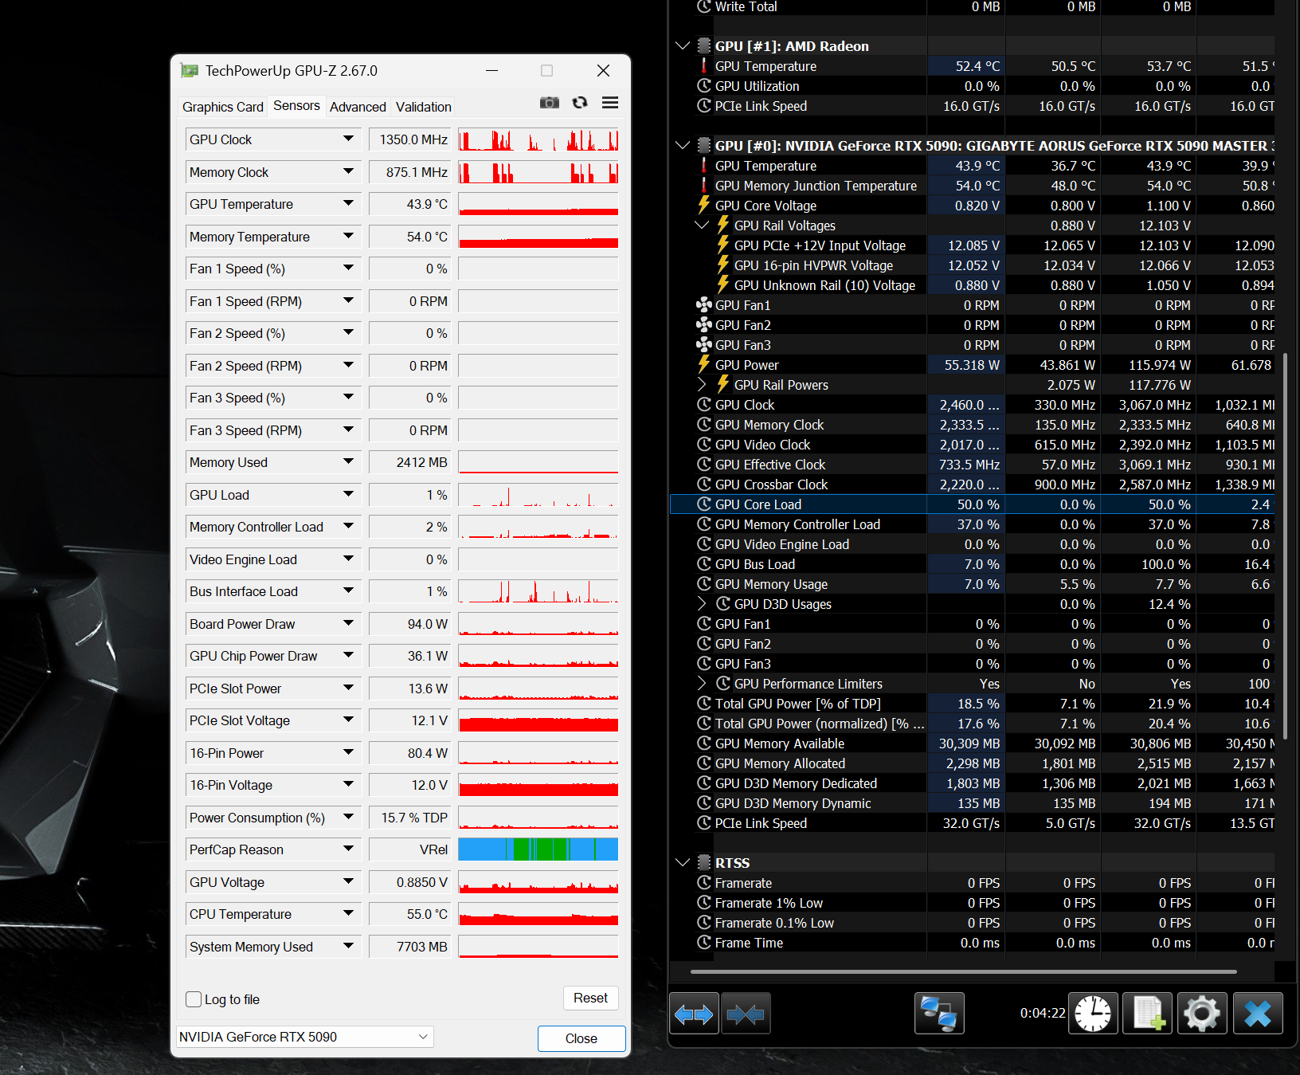
Task: Click chip icon of the RTSS group
Action: click(x=704, y=863)
